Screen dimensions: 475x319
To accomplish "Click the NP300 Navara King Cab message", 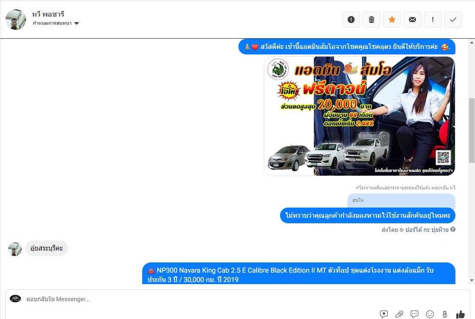I will coord(299,273).
